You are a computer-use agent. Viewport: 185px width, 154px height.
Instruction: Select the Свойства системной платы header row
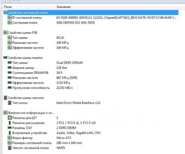pos(91,12)
